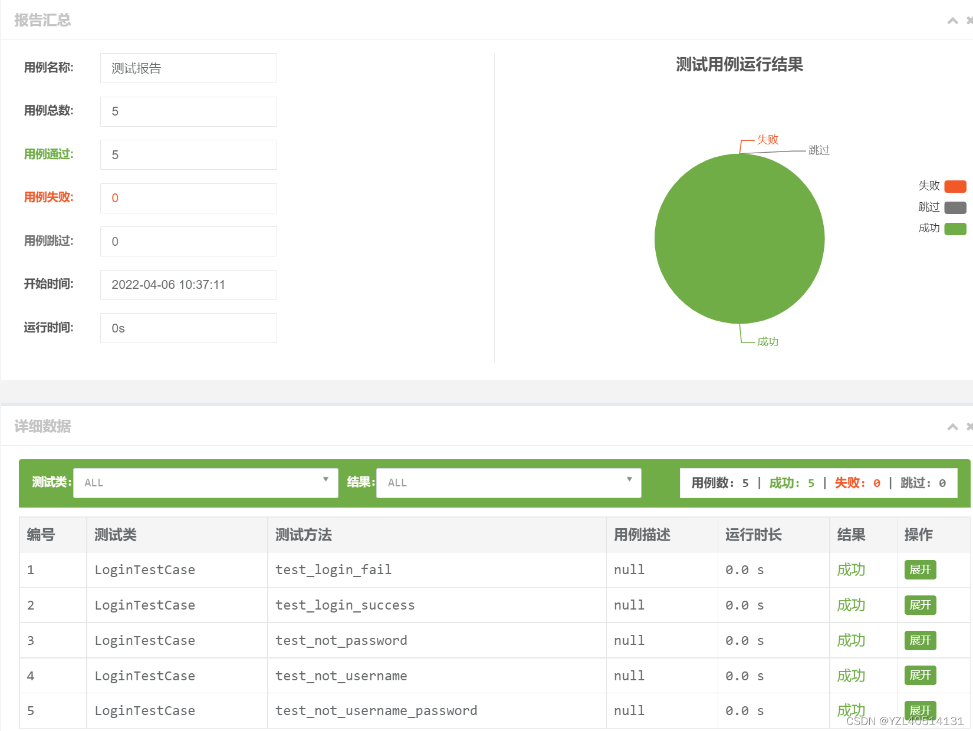Image resolution: width=973 pixels, height=731 pixels.
Task: Collapse the 报告汇总 panel with chevron
Action: click(x=952, y=21)
